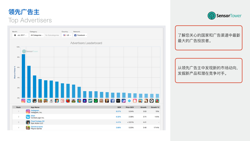Open the Network dropdown set to Facebook
250x141 pixels.
[x=80, y=35]
